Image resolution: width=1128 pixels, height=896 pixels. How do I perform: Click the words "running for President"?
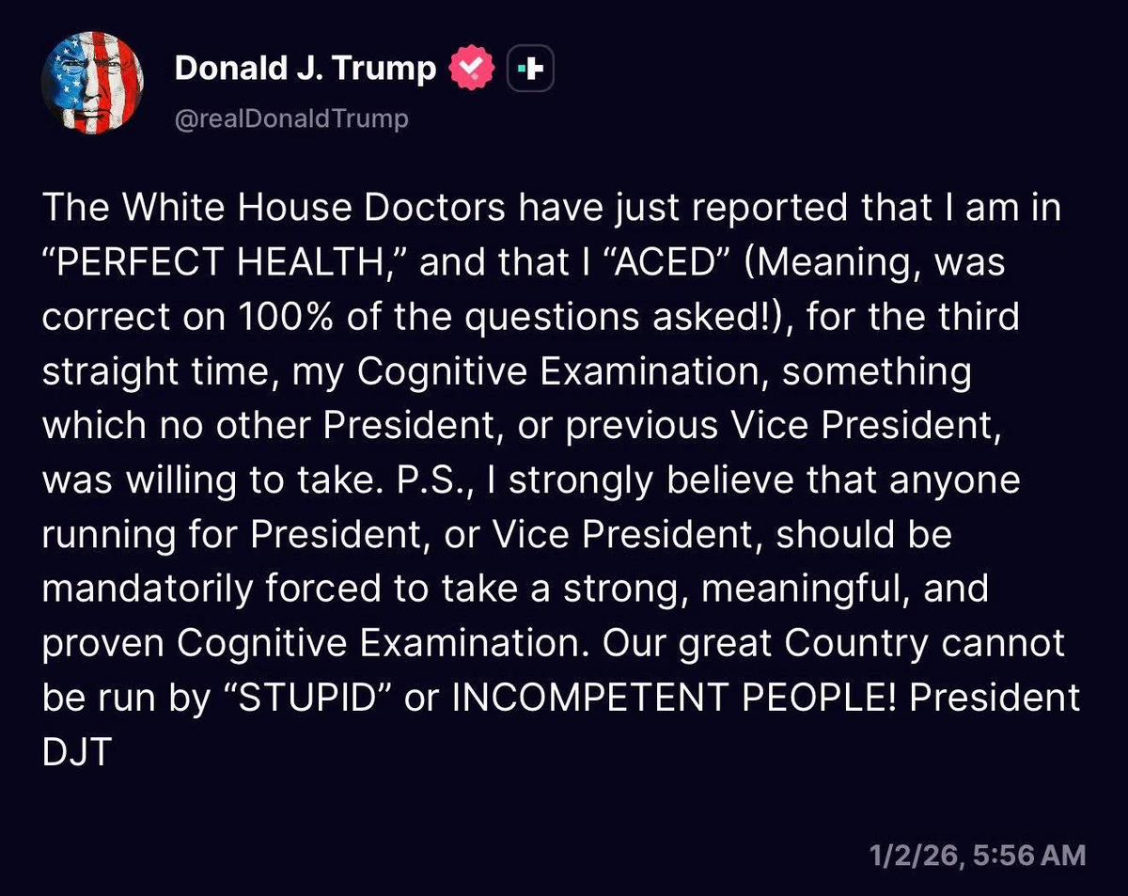224,533
